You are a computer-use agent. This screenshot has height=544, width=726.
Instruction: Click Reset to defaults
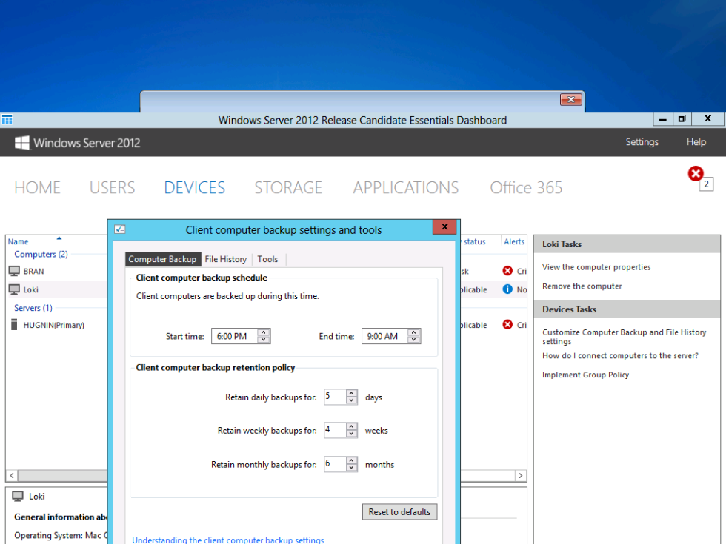399,511
